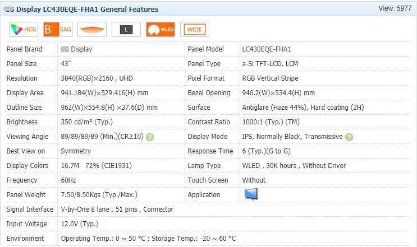The image size is (417, 247).
Task: Click Best View on value Symmetry
Action: click(x=76, y=151)
